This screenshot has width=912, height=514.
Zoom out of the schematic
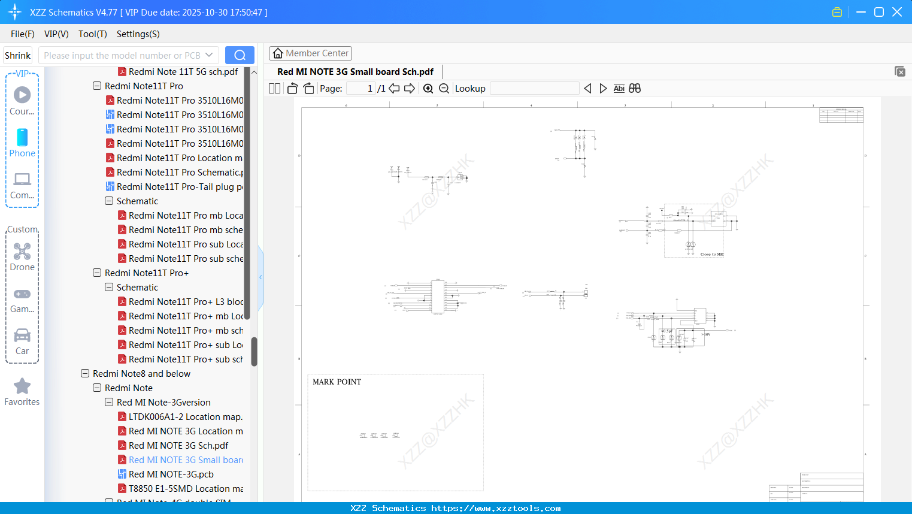pos(444,89)
